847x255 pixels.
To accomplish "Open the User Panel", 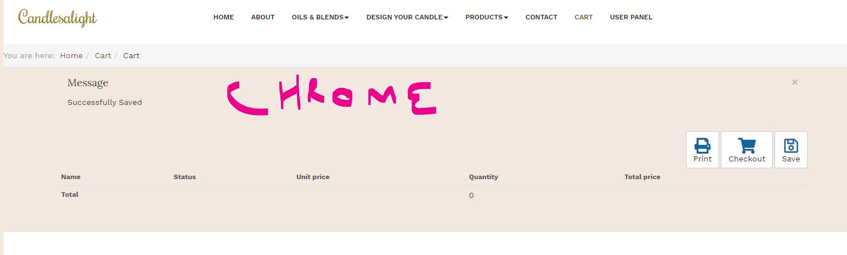I will (631, 17).
